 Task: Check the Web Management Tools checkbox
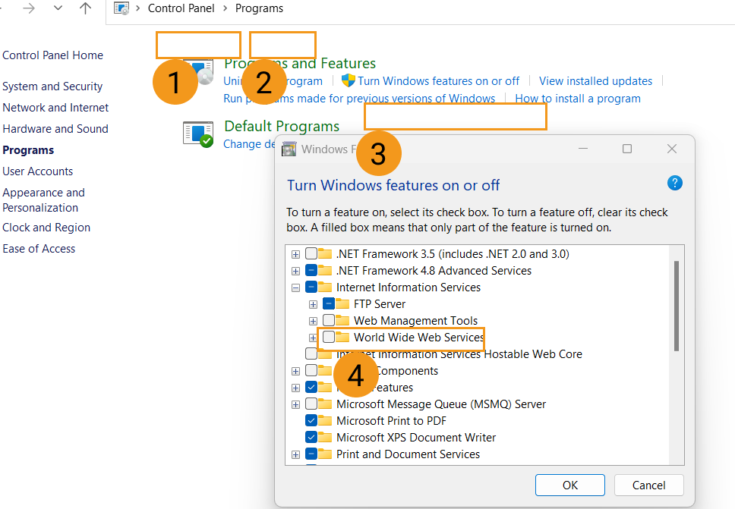coord(329,320)
